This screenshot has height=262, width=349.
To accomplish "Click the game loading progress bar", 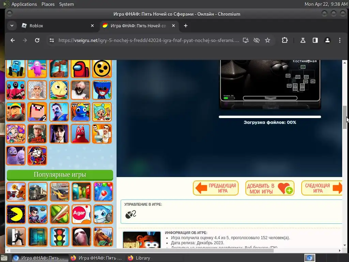I will click(270, 117).
